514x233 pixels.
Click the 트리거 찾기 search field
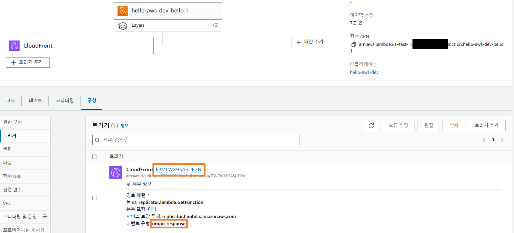[x=196, y=140]
